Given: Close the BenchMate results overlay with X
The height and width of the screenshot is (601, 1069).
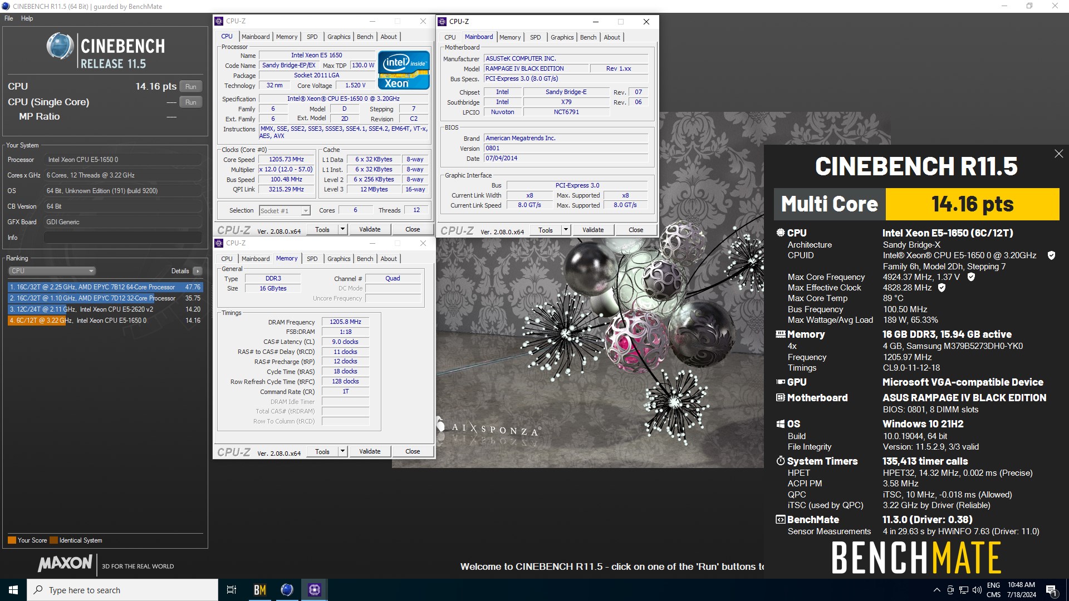Looking at the screenshot, I should tap(1058, 154).
